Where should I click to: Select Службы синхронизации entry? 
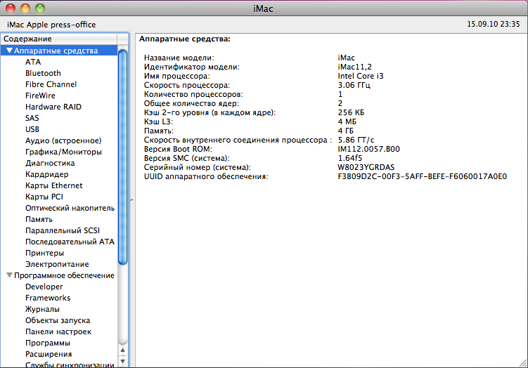pos(70,364)
